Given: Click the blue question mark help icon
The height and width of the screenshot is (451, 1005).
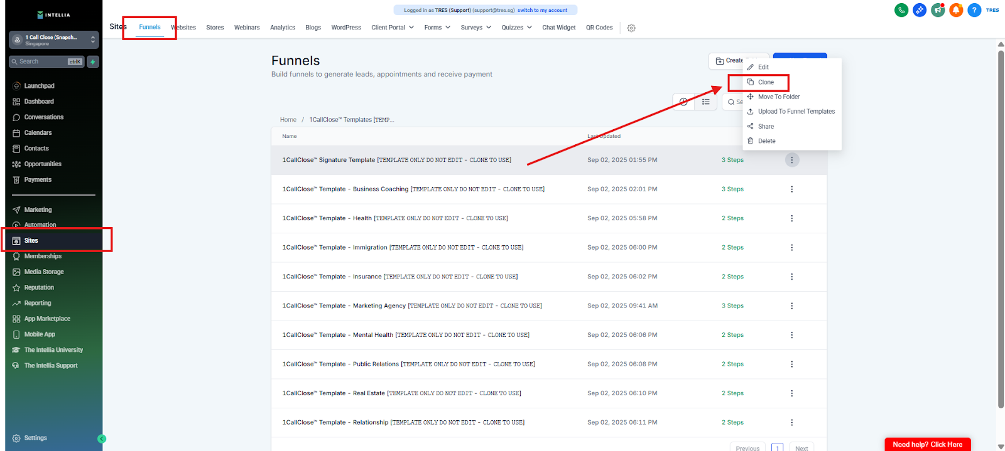Looking at the screenshot, I should 974,10.
